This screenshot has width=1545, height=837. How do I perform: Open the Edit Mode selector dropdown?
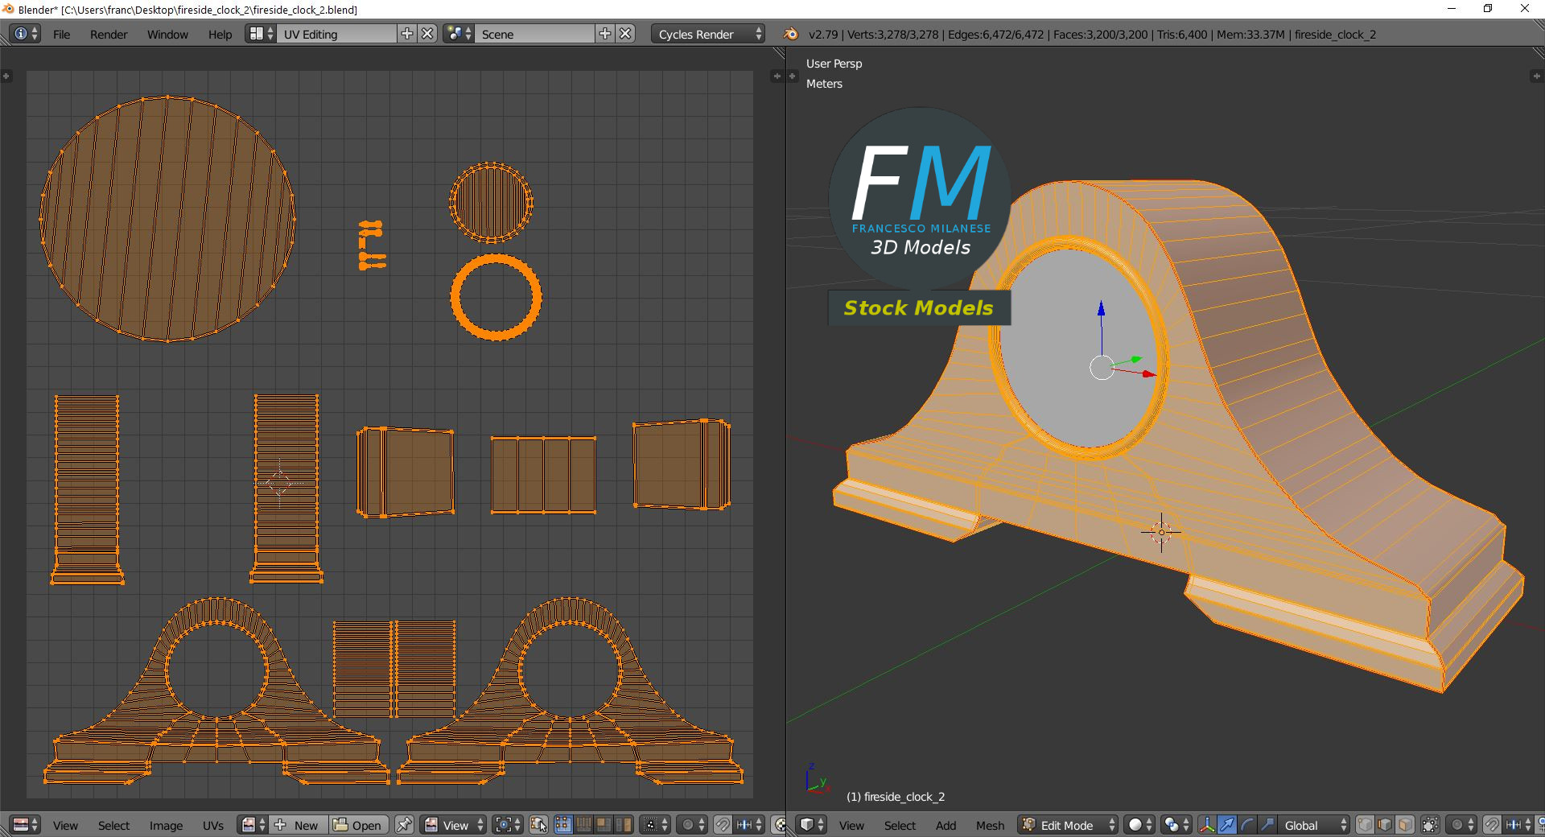click(x=1069, y=825)
